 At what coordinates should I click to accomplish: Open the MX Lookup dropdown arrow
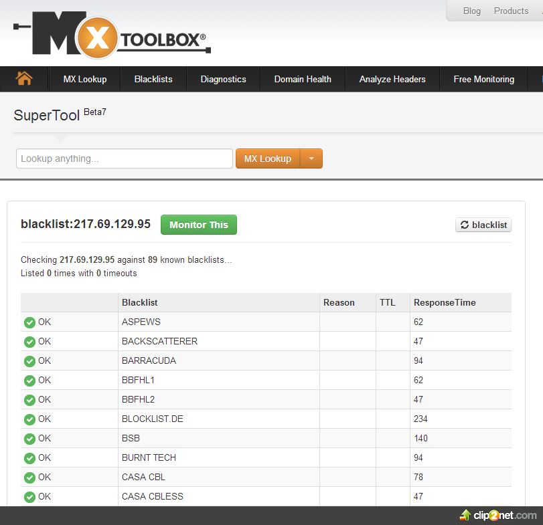click(311, 159)
